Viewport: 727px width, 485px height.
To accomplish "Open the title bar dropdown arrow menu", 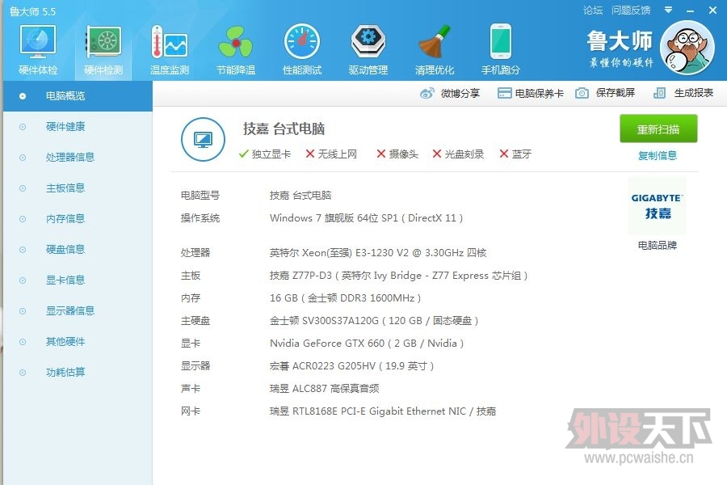I will pyautogui.click(x=668, y=10).
